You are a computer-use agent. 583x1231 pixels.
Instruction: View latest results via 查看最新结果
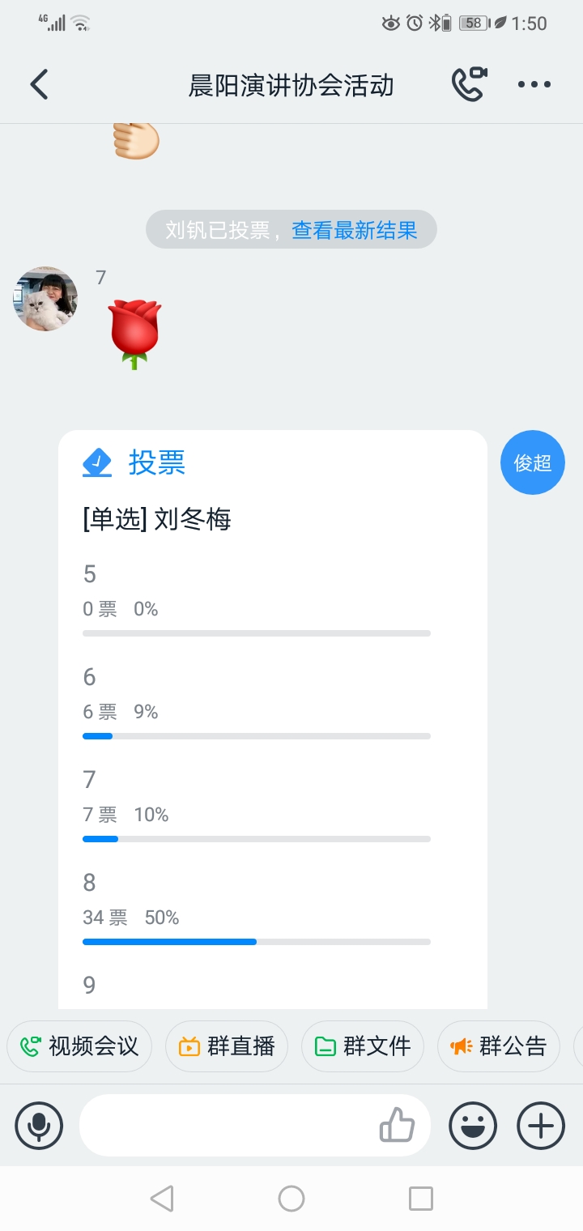[355, 230]
